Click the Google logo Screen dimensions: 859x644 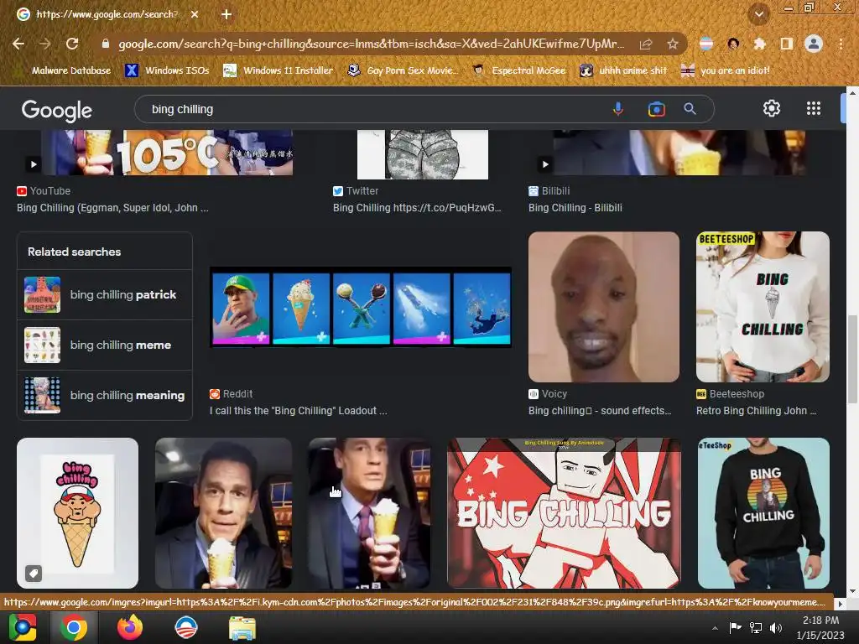(57, 111)
